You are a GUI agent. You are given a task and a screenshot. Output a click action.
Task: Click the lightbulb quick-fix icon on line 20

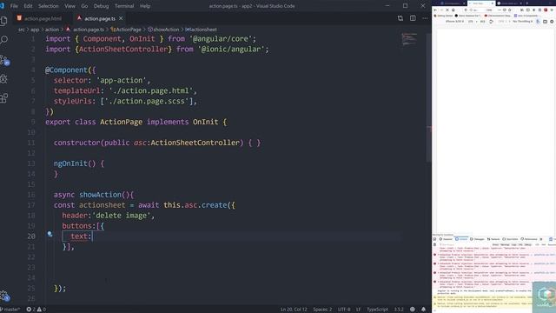50,234
